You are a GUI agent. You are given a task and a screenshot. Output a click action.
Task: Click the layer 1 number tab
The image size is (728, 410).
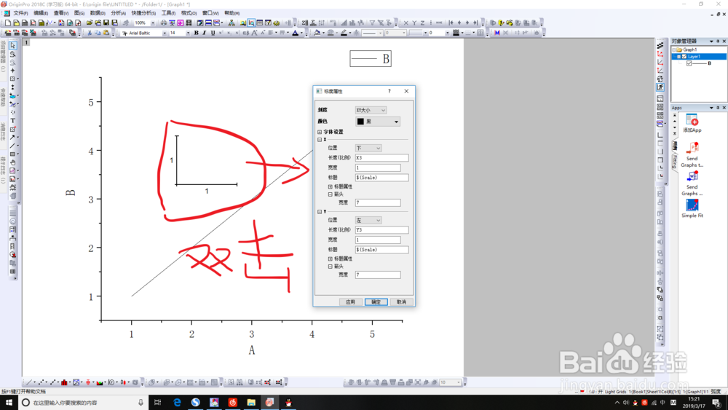pyautogui.click(x=26, y=42)
